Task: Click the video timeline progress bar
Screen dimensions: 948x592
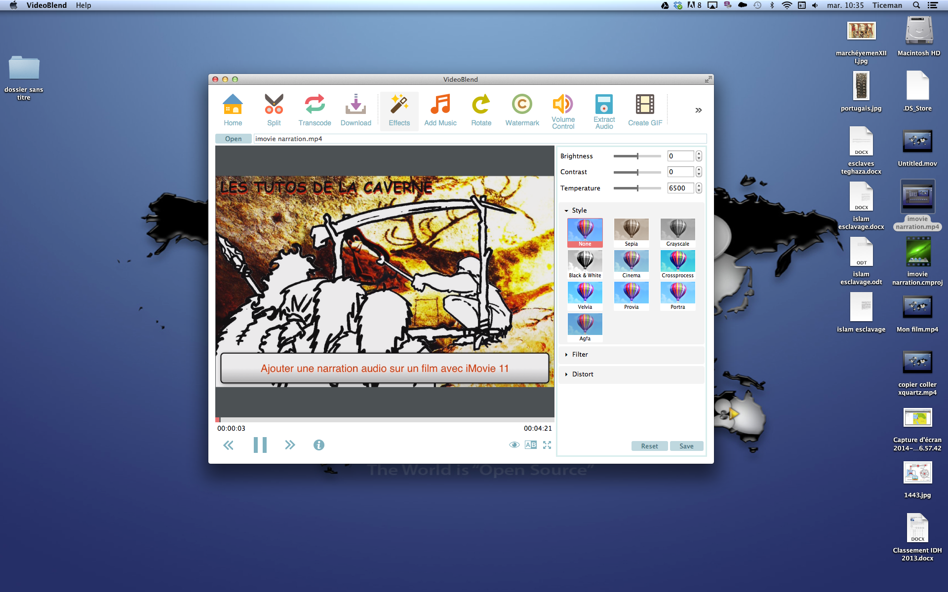Action: click(x=385, y=420)
